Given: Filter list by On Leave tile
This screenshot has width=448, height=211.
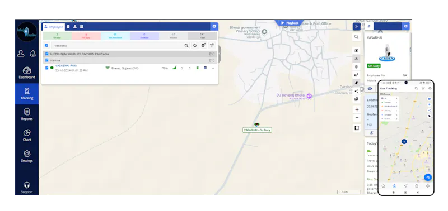Looking at the screenshot, I should pyautogui.click(x=144, y=36).
